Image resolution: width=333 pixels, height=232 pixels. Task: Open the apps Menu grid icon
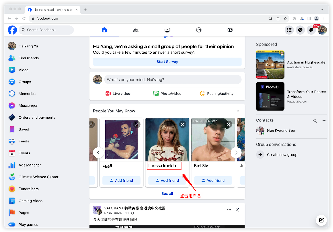coord(289,30)
